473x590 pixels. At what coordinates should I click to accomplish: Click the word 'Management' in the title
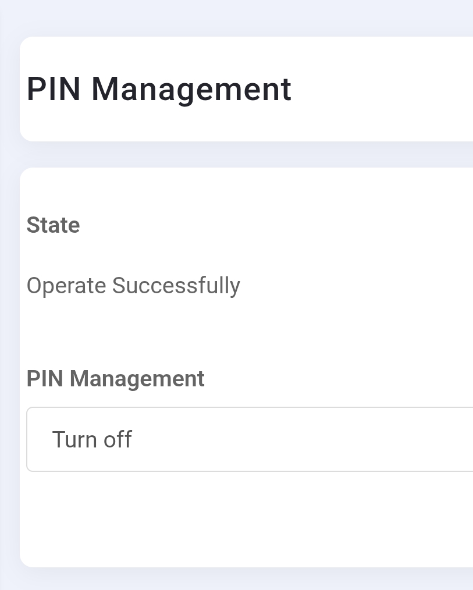coord(191,89)
